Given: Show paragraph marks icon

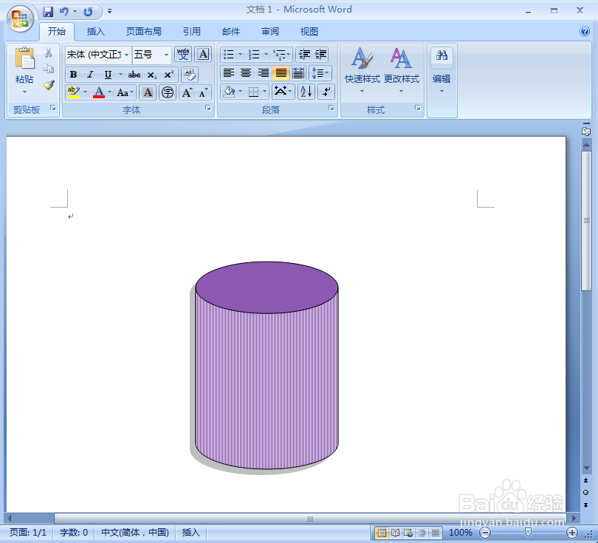Looking at the screenshot, I should click(x=326, y=92).
